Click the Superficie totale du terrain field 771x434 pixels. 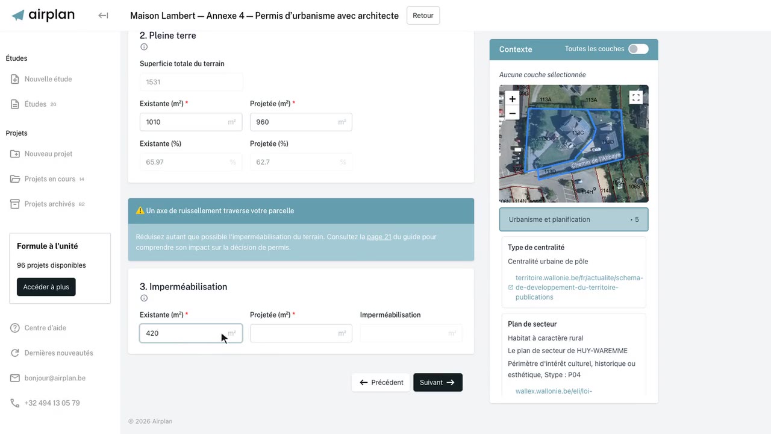191,82
